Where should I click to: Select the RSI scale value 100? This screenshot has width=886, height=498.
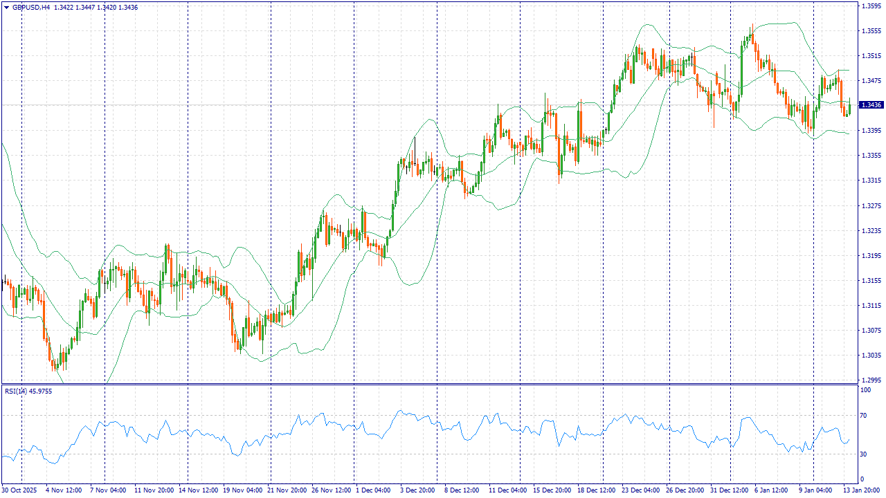pyautogui.click(x=865, y=391)
